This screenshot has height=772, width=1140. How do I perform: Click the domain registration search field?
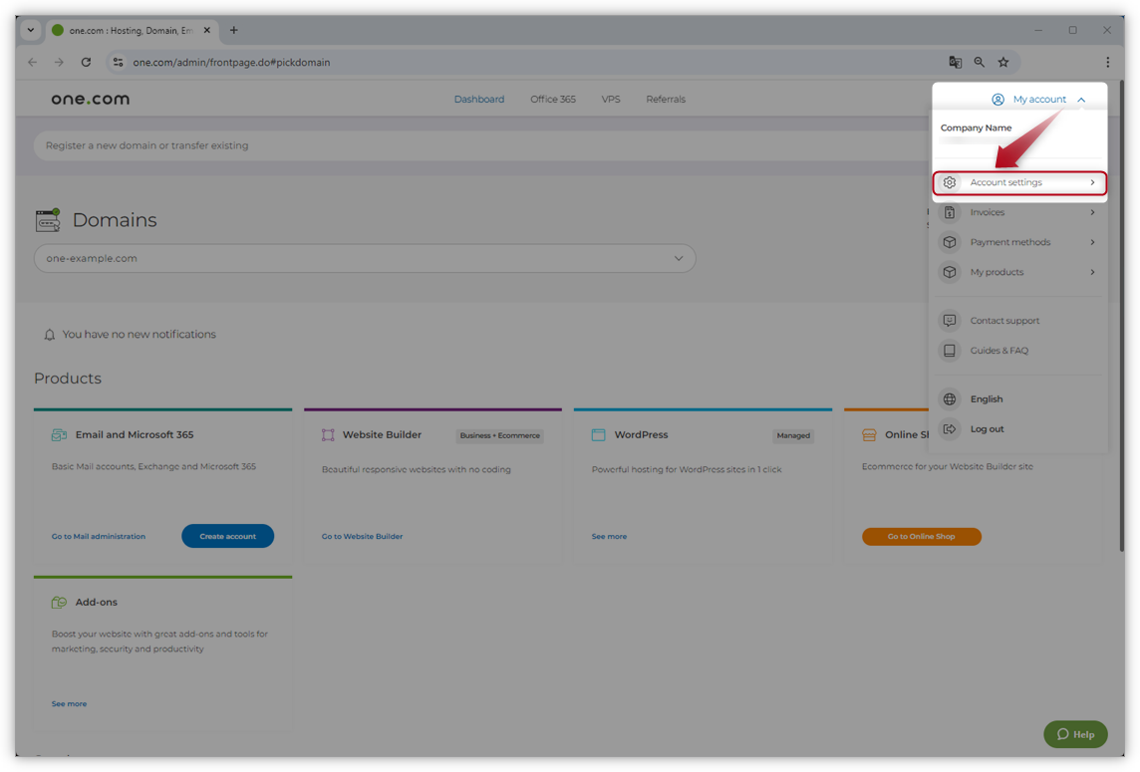299,145
